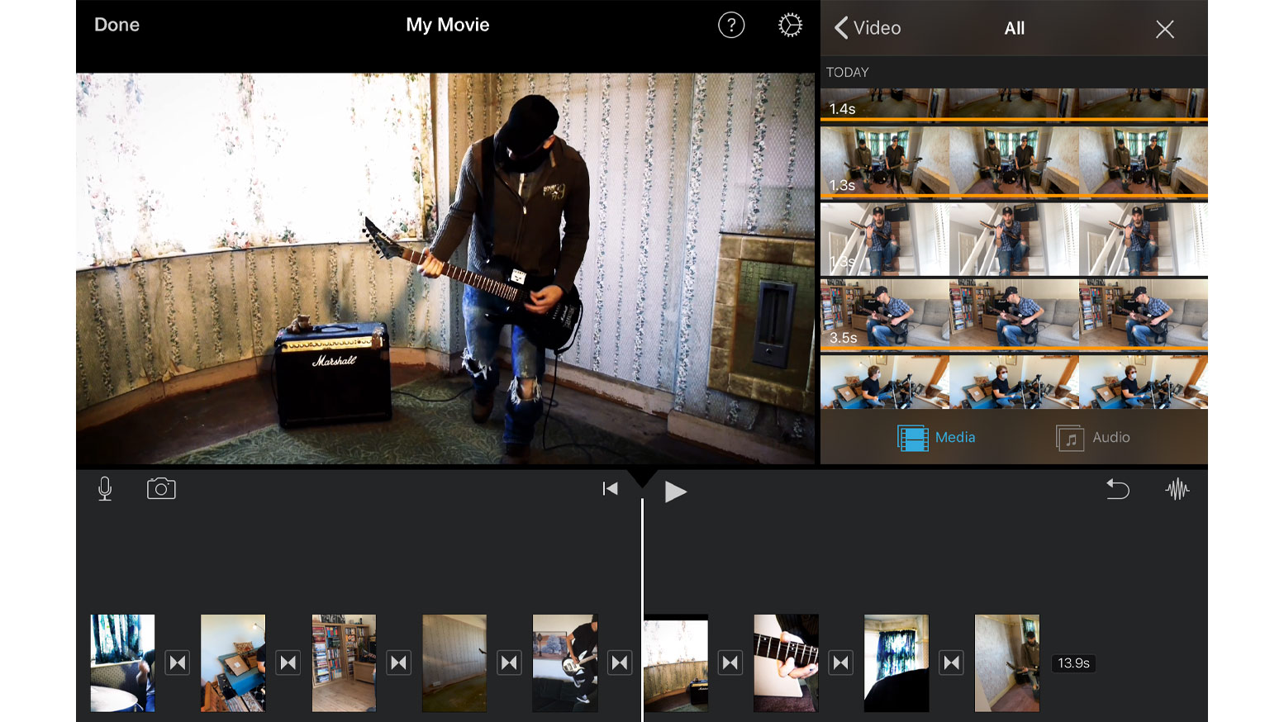Undo the last edit
The height and width of the screenshot is (722, 1284).
coord(1117,489)
